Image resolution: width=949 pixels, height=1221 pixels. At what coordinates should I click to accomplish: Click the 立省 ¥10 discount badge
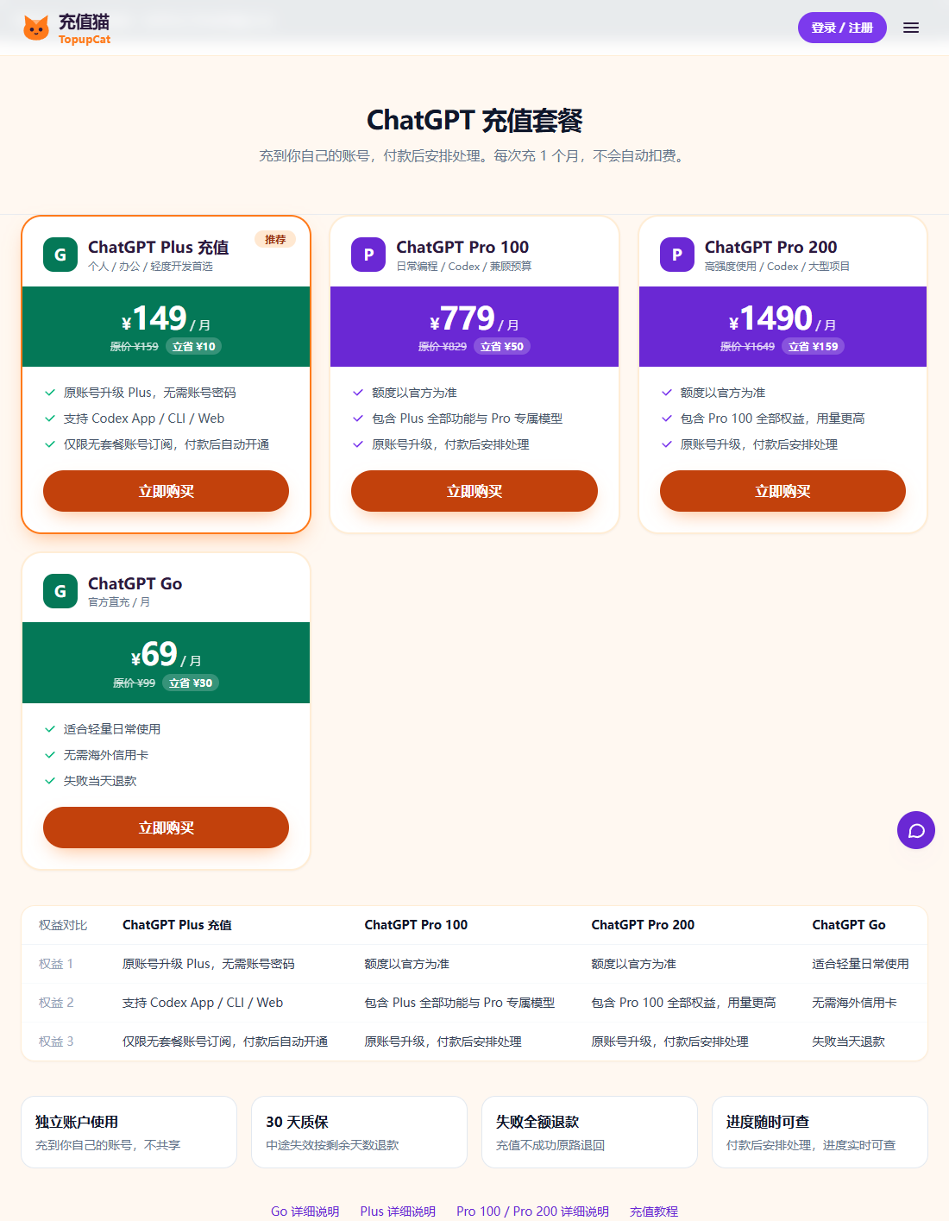[x=193, y=346]
